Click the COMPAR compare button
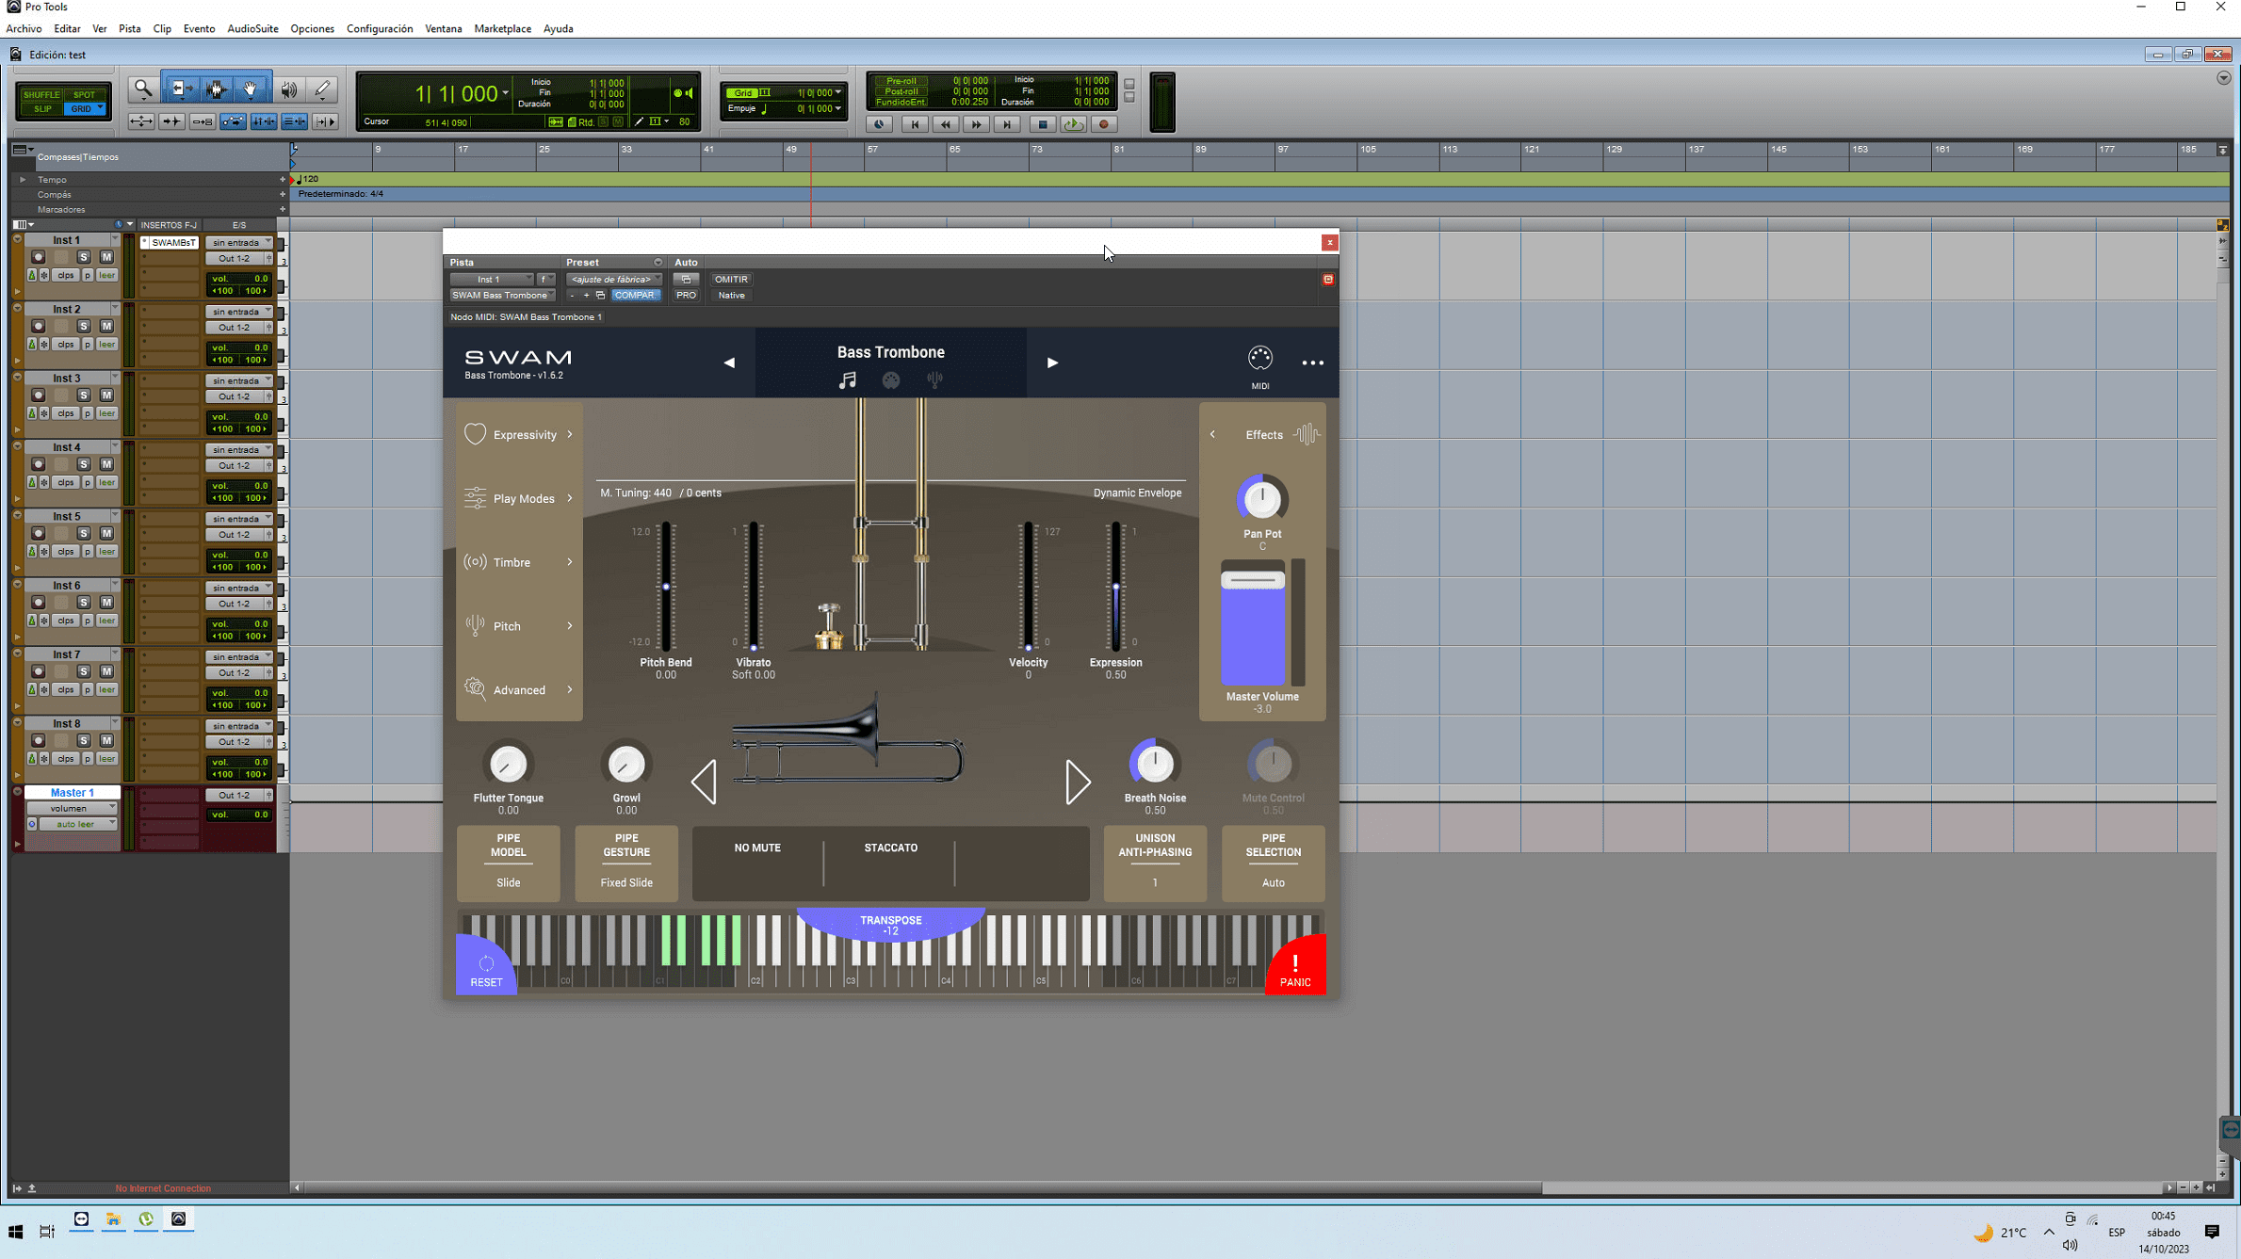Image resolution: width=2241 pixels, height=1259 pixels. [634, 296]
